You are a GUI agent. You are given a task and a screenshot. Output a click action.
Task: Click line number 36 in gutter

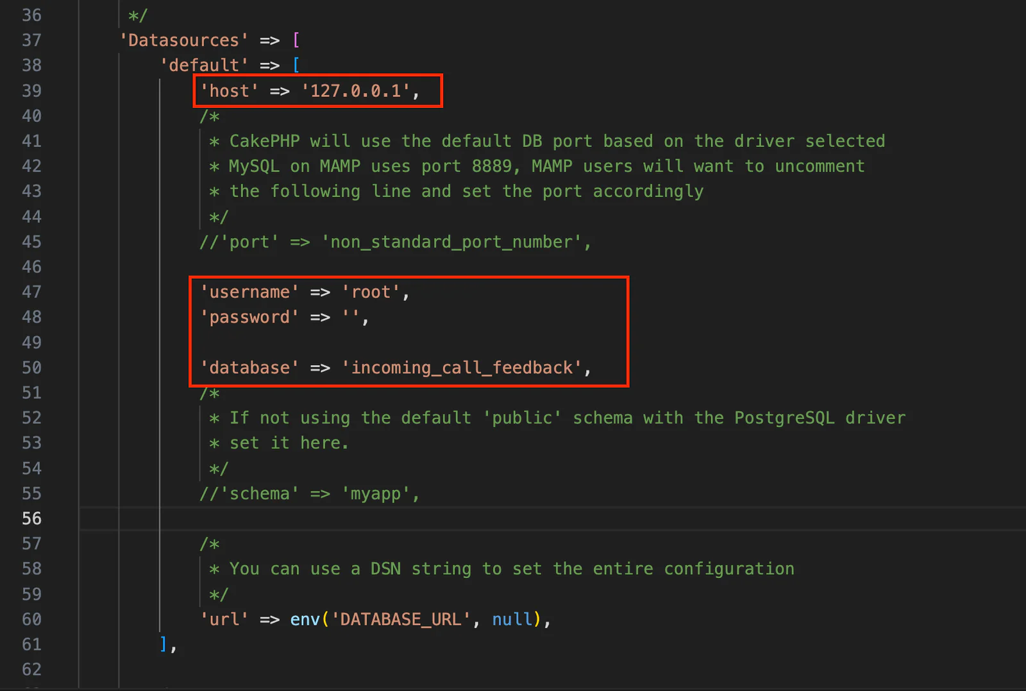(31, 15)
